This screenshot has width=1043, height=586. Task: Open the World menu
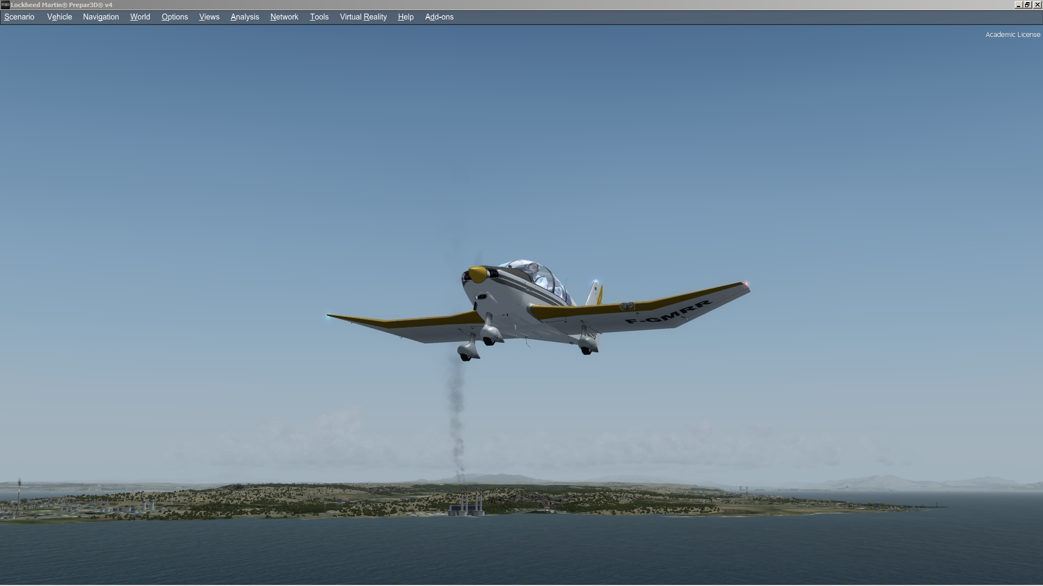[x=140, y=17]
